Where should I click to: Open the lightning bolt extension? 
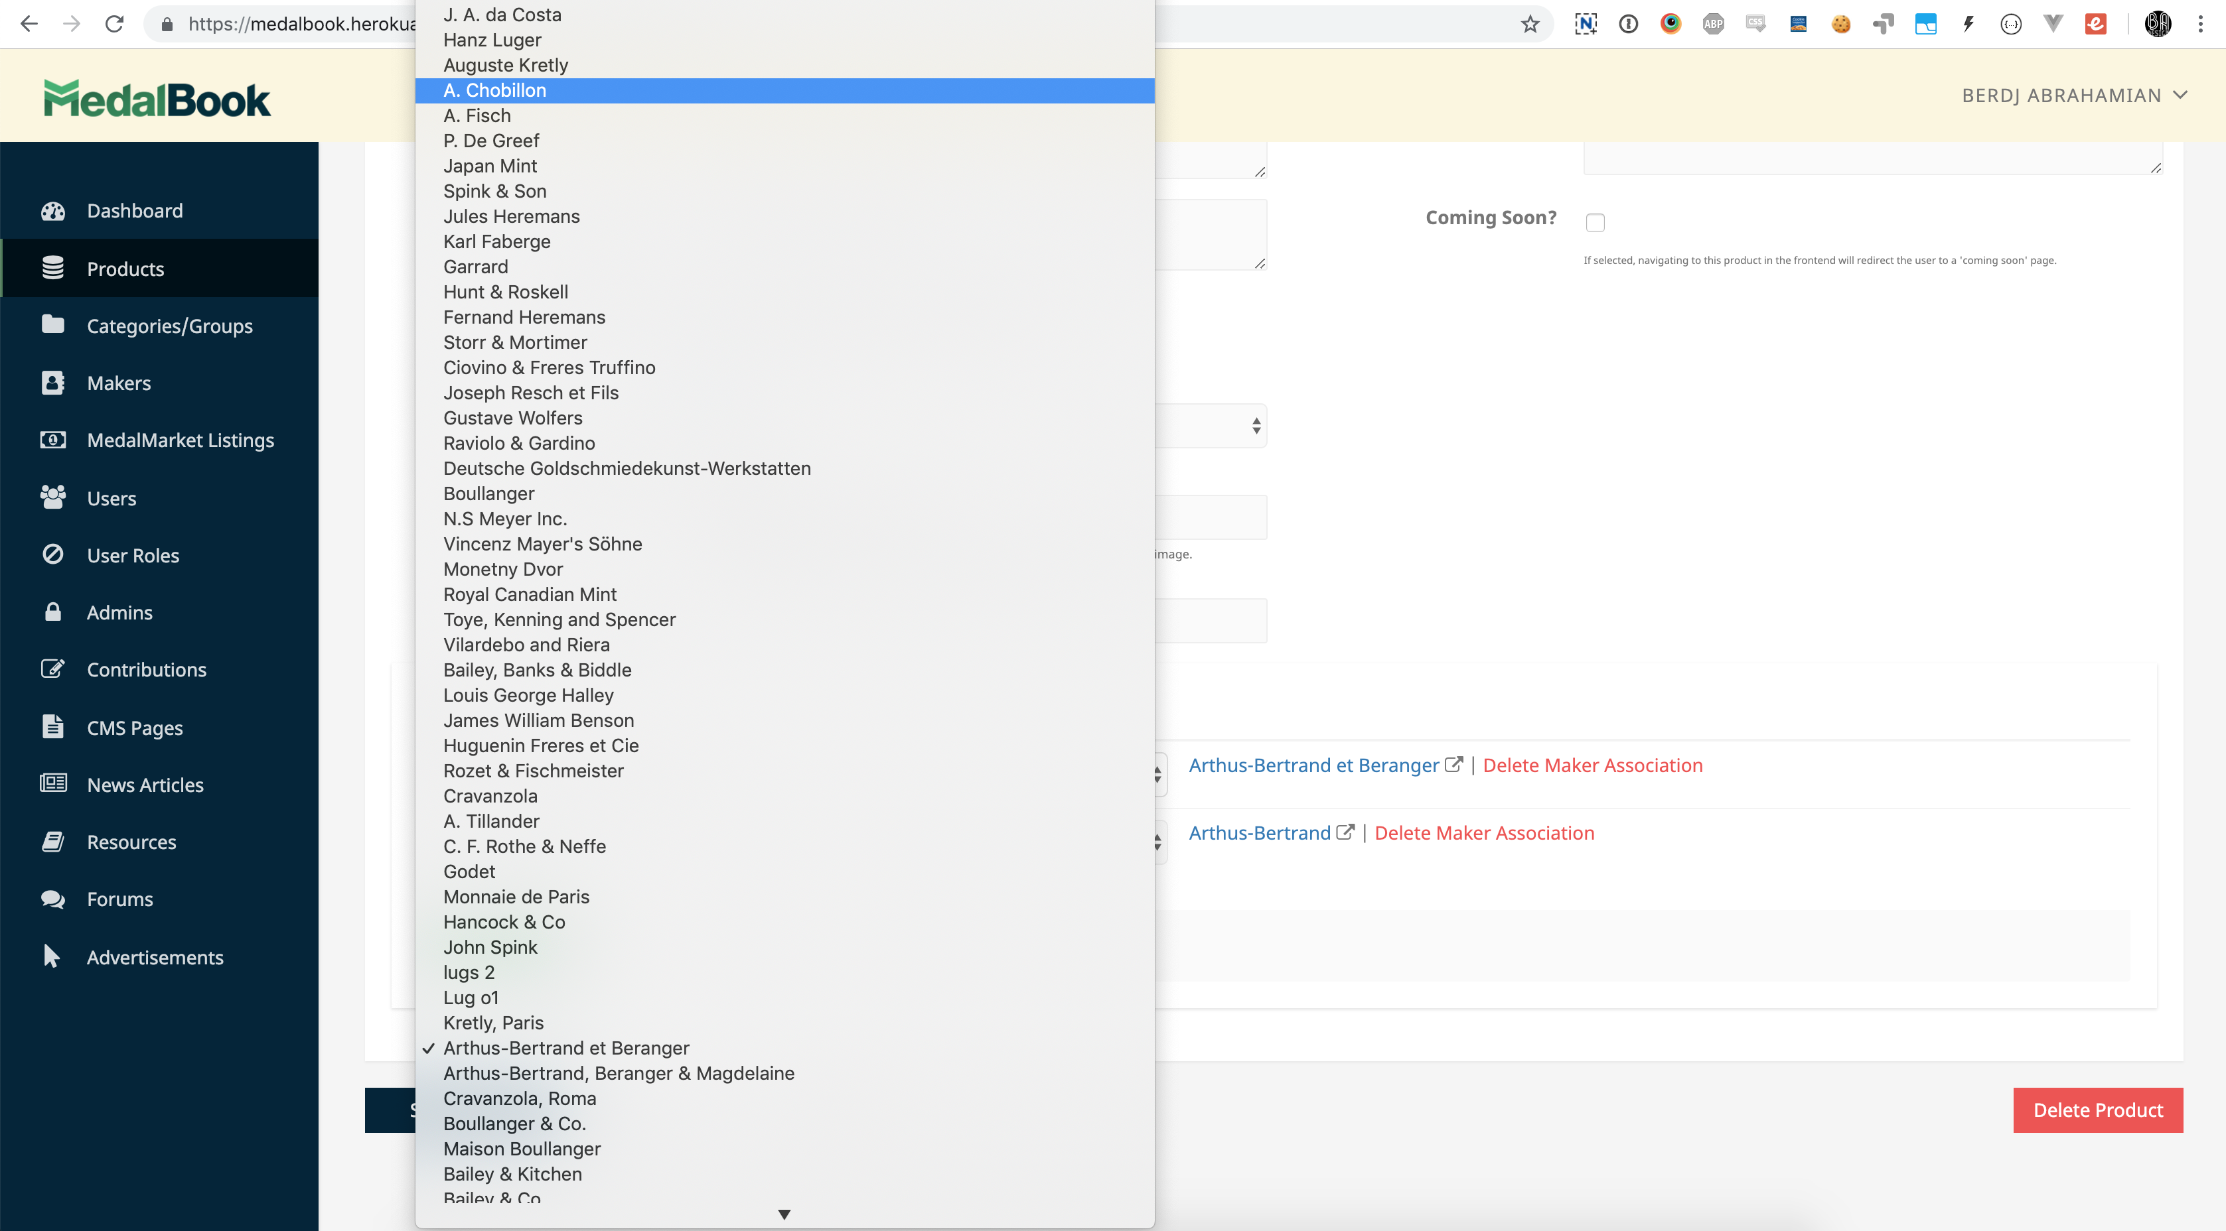coord(1969,24)
